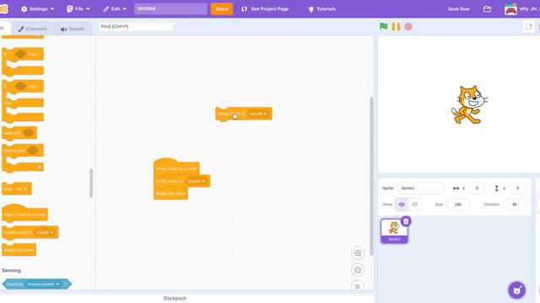540x303 pixels.
Task: Select the palette delete this clone block
Action: click(19, 250)
